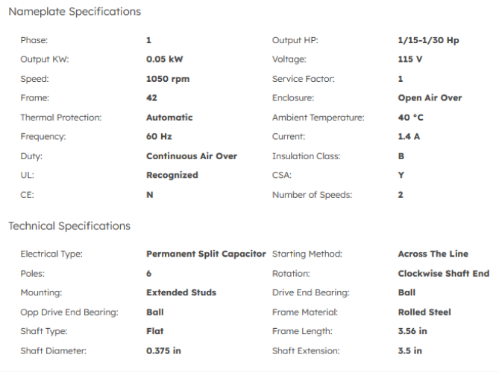Click the 1.4 A current value

(409, 137)
